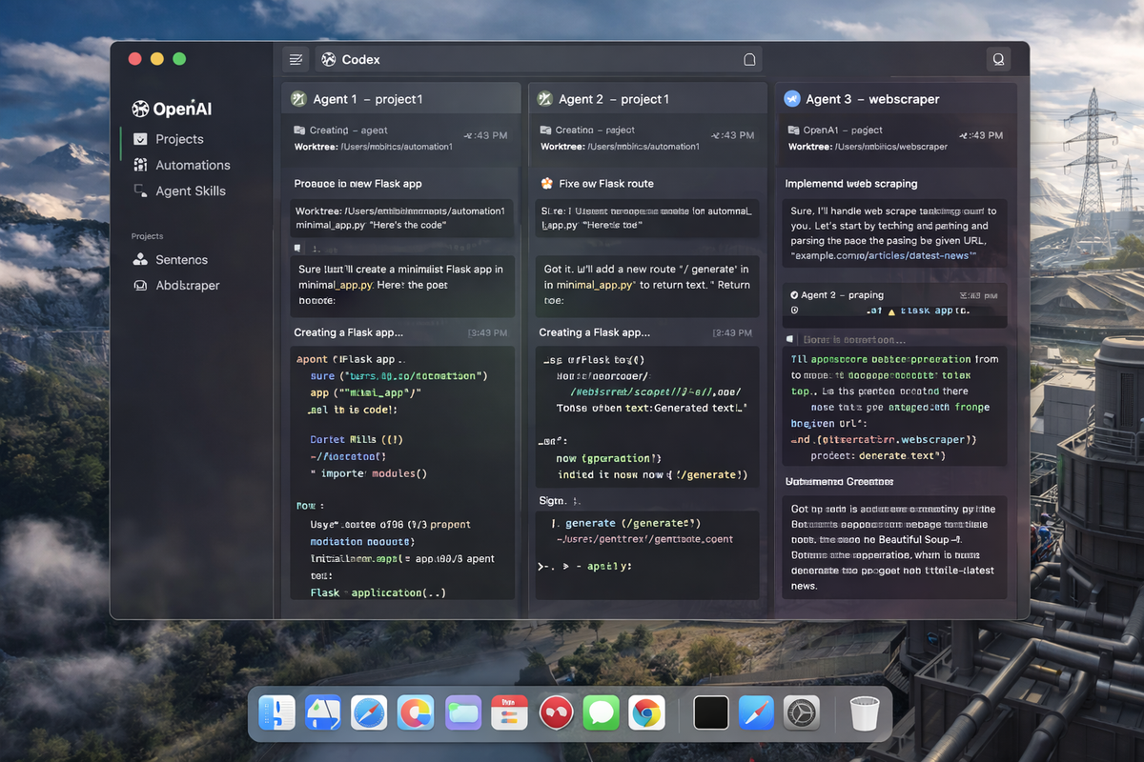
Task: Open search from the top-right icon
Action: point(998,58)
